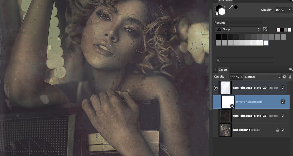This screenshot has height=156, width=293.
Task: Select the first light grey swatch in second row
Action: pyautogui.click(x=219, y=43)
